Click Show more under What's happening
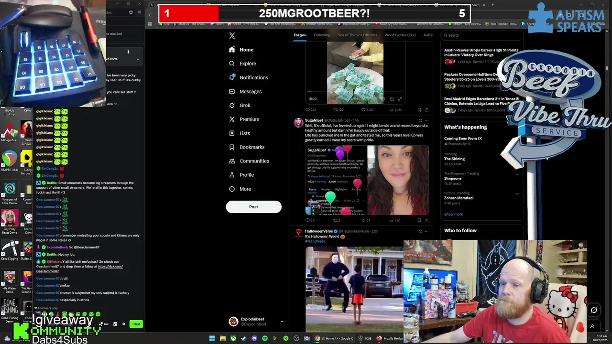612x344 pixels. click(453, 214)
